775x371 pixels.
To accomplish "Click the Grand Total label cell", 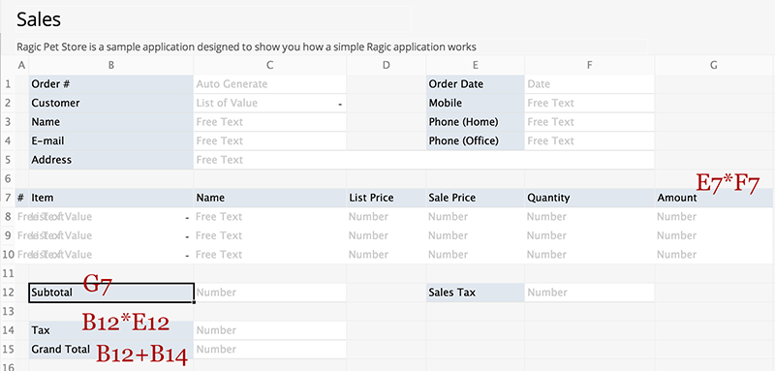I will tap(111, 350).
